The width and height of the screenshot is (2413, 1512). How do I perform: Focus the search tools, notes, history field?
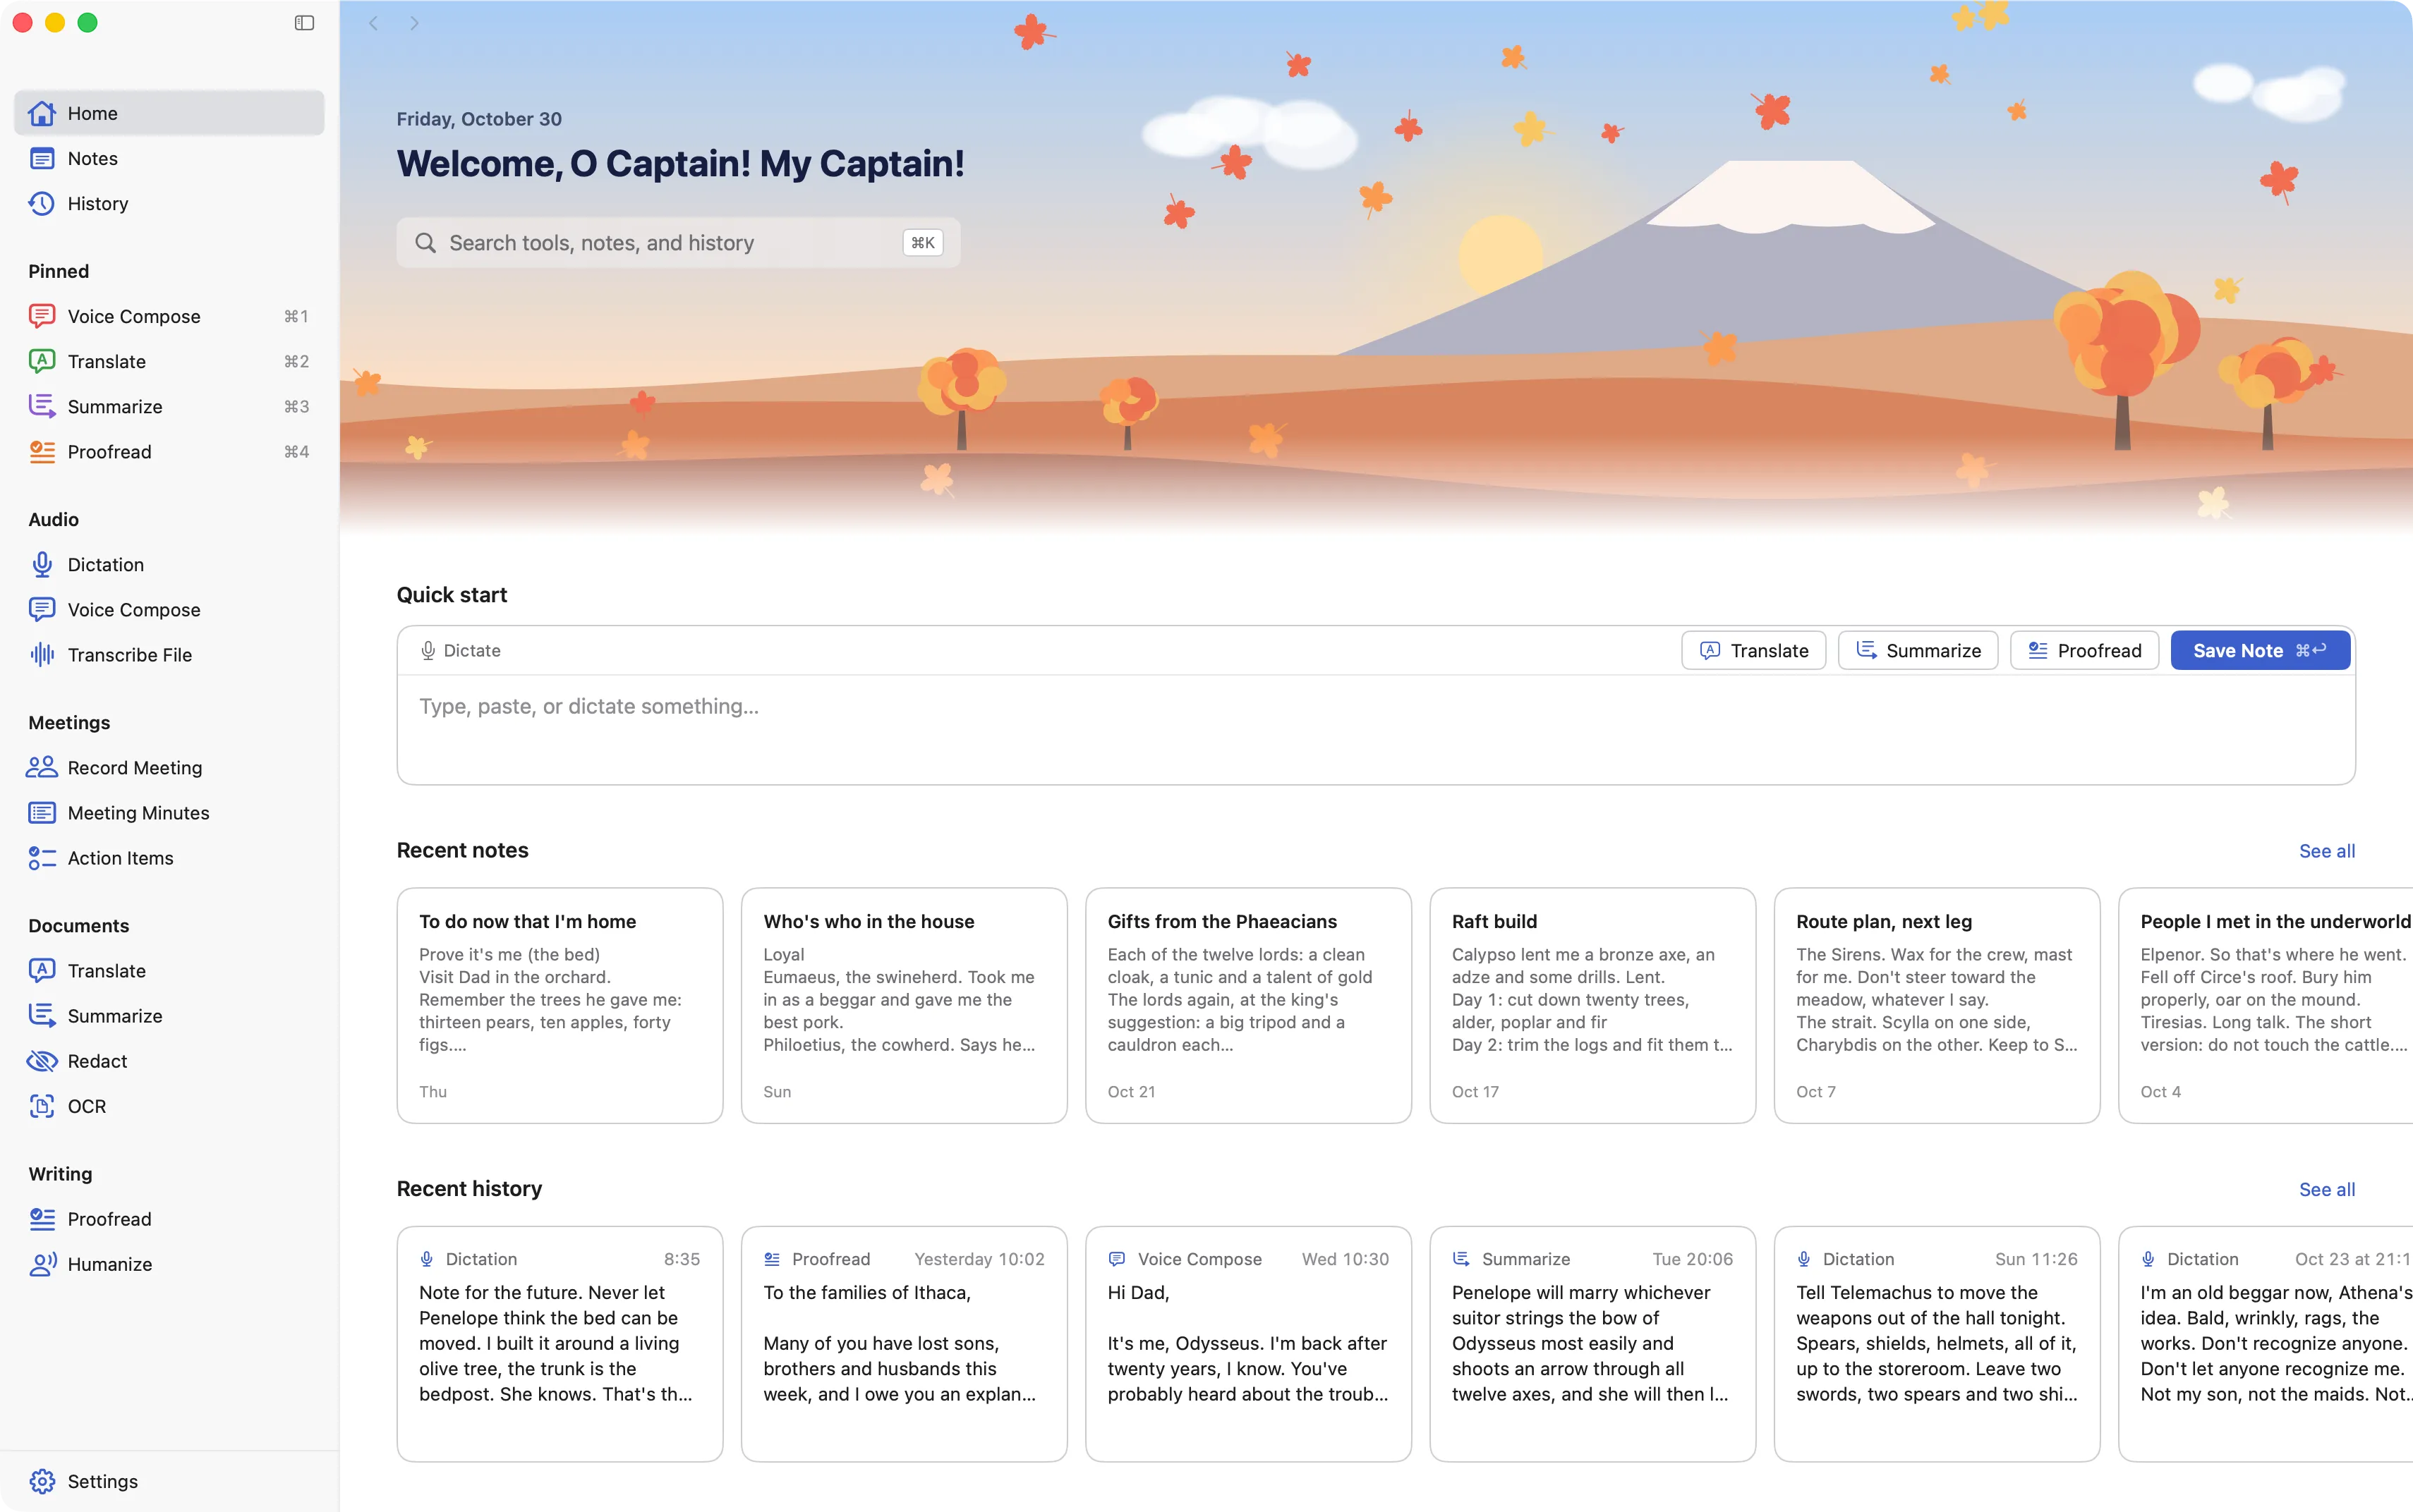(678, 242)
